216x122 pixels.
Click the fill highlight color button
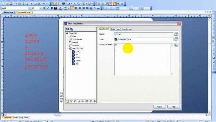point(66,8)
